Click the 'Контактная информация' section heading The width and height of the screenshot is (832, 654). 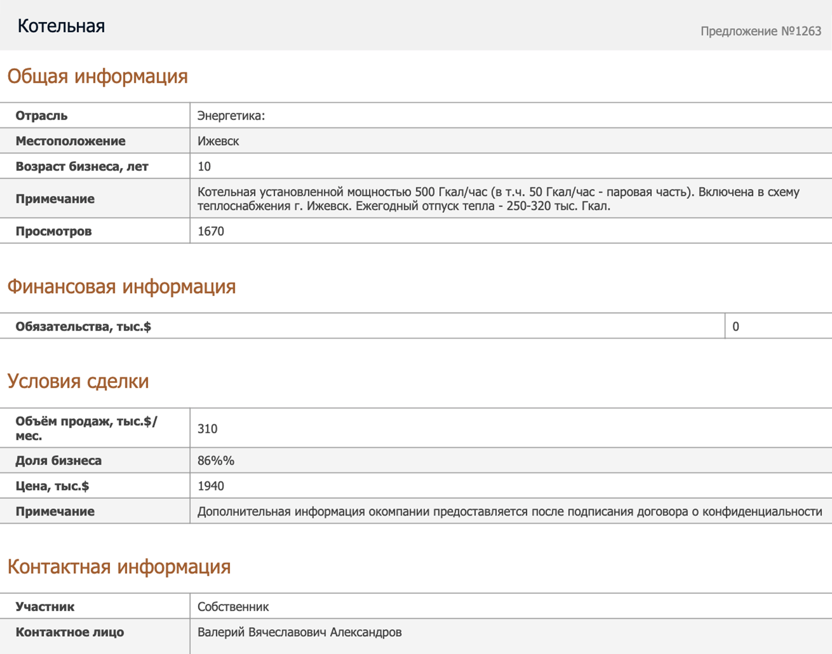[x=119, y=567]
